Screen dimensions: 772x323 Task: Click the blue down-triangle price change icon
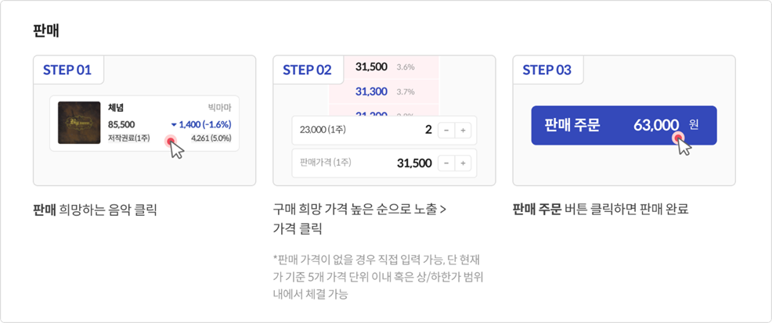pos(173,124)
